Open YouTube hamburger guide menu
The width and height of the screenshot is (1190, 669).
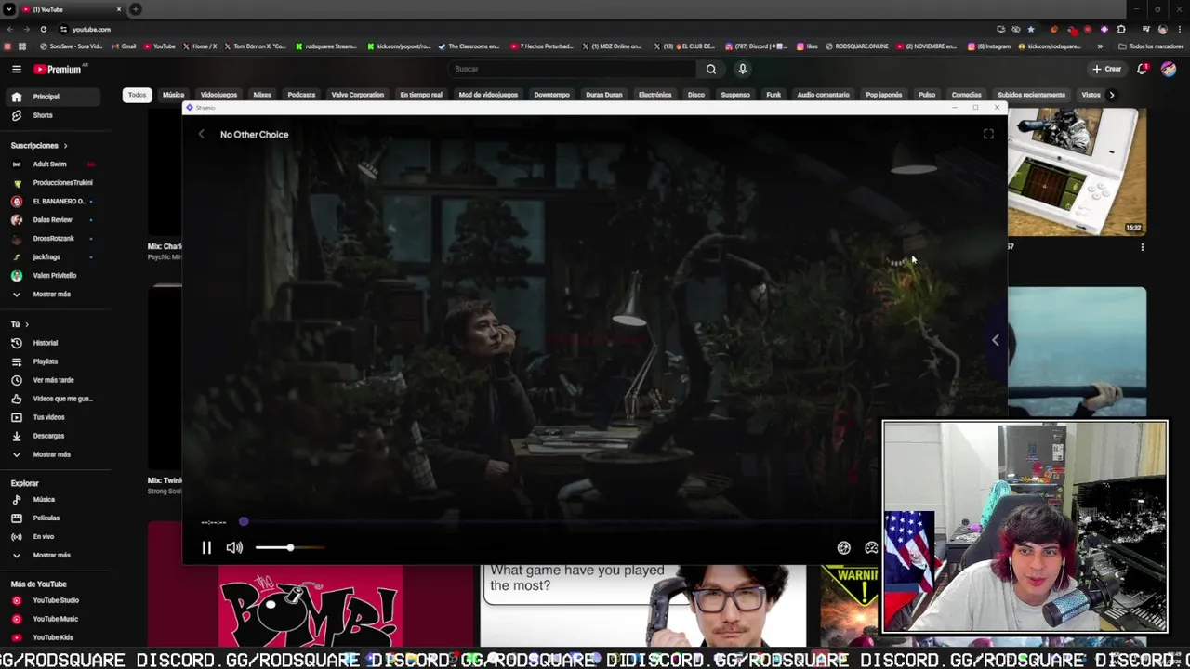(17, 69)
